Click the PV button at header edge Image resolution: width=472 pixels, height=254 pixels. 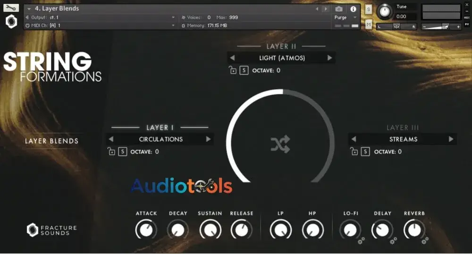click(x=467, y=25)
